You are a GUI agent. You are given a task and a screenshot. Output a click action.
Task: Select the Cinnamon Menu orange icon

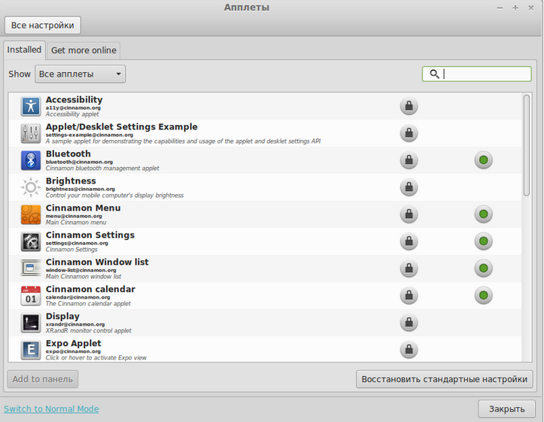click(31, 214)
